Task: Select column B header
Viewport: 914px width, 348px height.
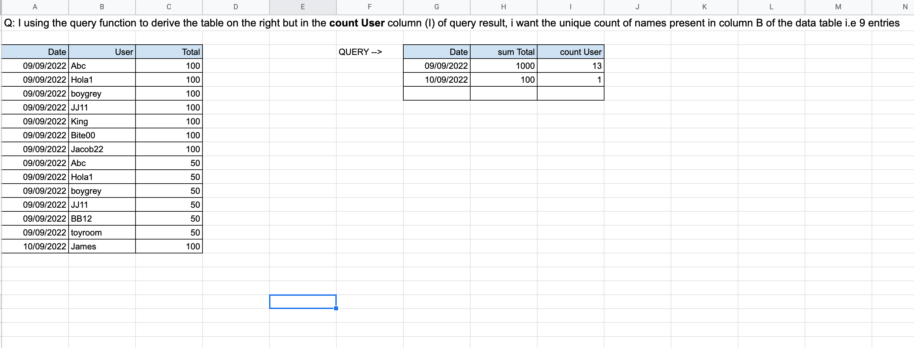Action: 102,7
